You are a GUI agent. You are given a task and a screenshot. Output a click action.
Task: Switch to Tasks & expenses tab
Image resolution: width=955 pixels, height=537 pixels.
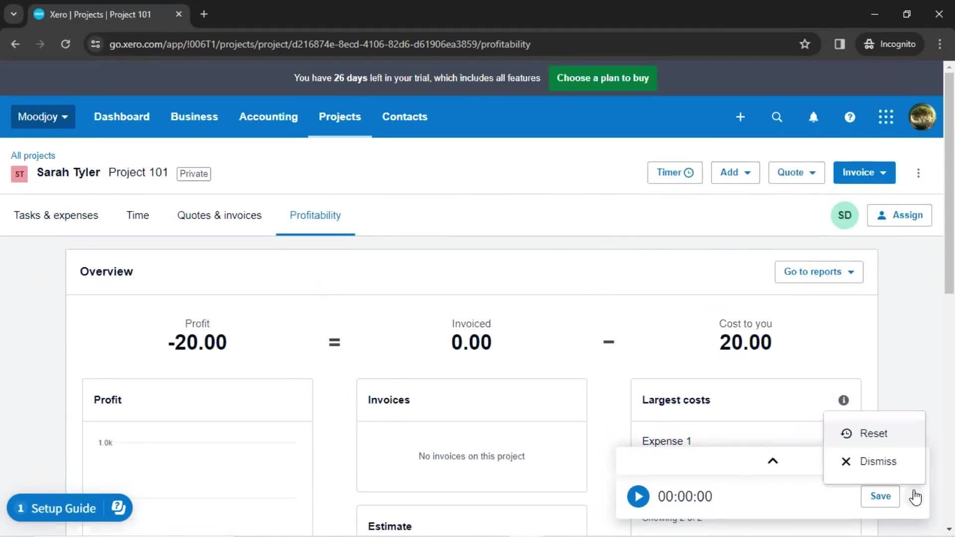click(x=56, y=215)
